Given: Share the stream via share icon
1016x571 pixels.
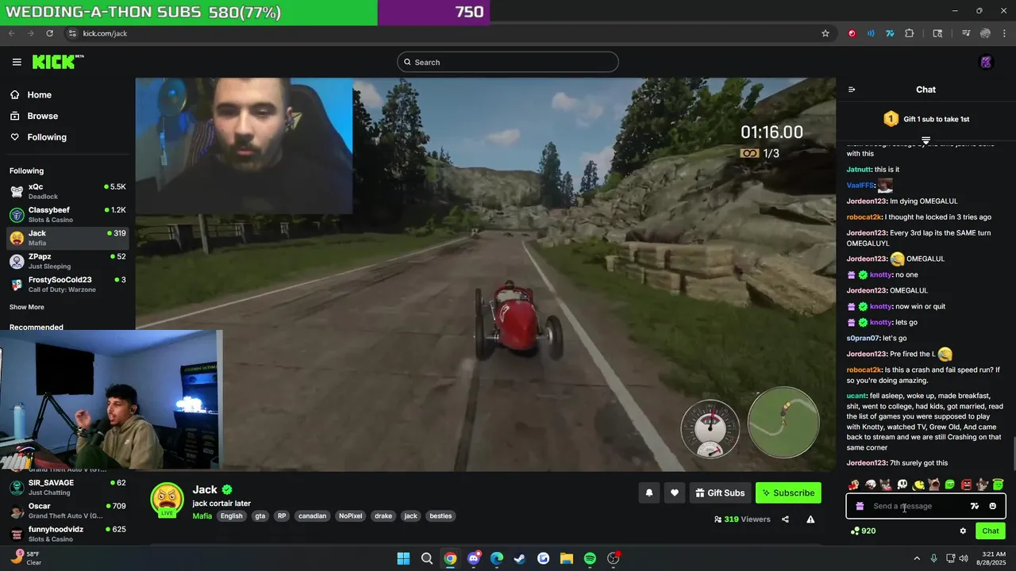Looking at the screenshot, I should point(785,519).
